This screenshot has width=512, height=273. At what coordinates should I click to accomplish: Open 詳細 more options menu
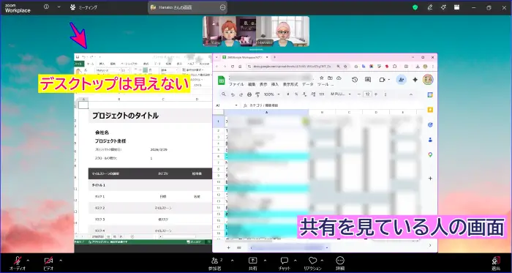tap(340, 263)
